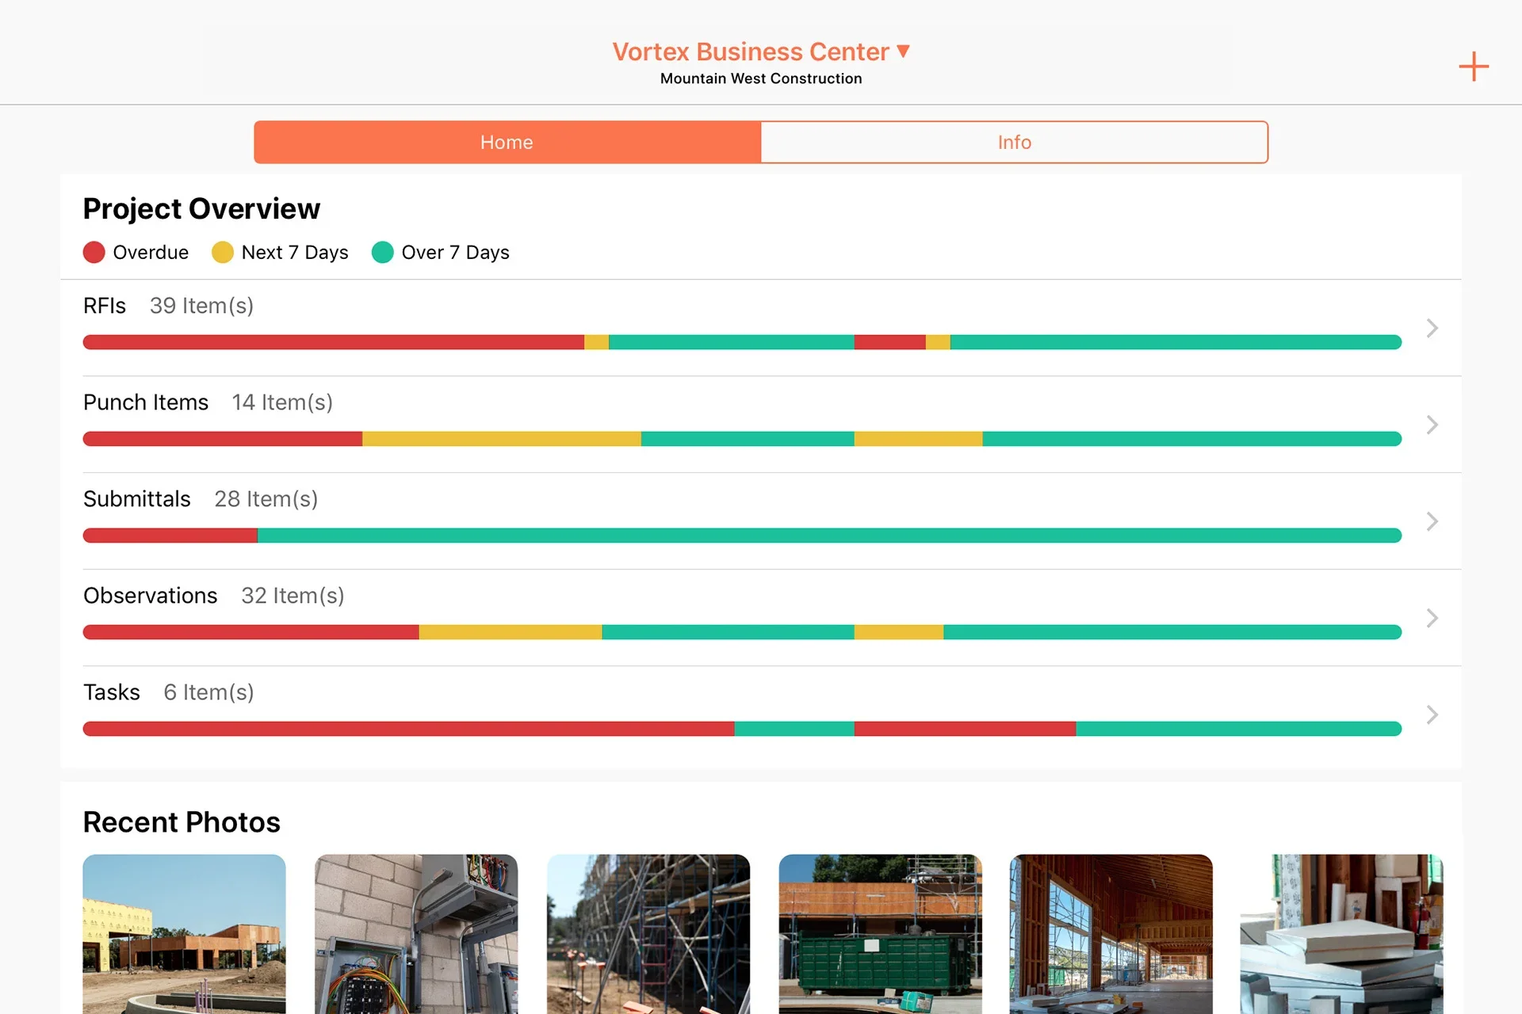Expand the RFIs row chevron
1522x1014 pixels.
pyautogui.click(x=1432, y=328)
